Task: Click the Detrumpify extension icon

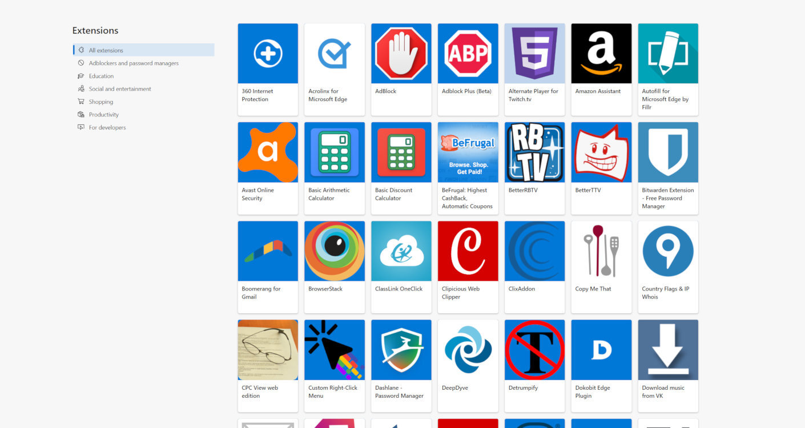Action: pyautogui.click(x=534, y=350)
